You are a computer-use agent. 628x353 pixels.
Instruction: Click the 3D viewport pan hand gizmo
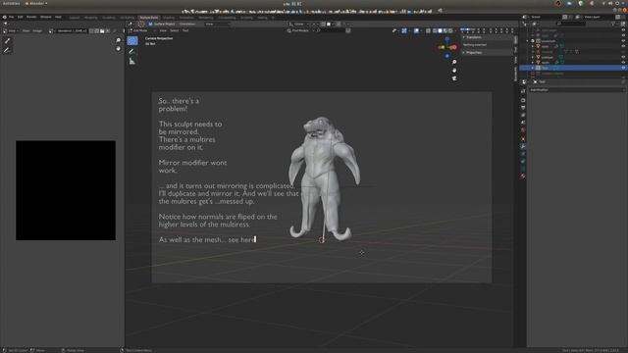(x=454, y=70)
